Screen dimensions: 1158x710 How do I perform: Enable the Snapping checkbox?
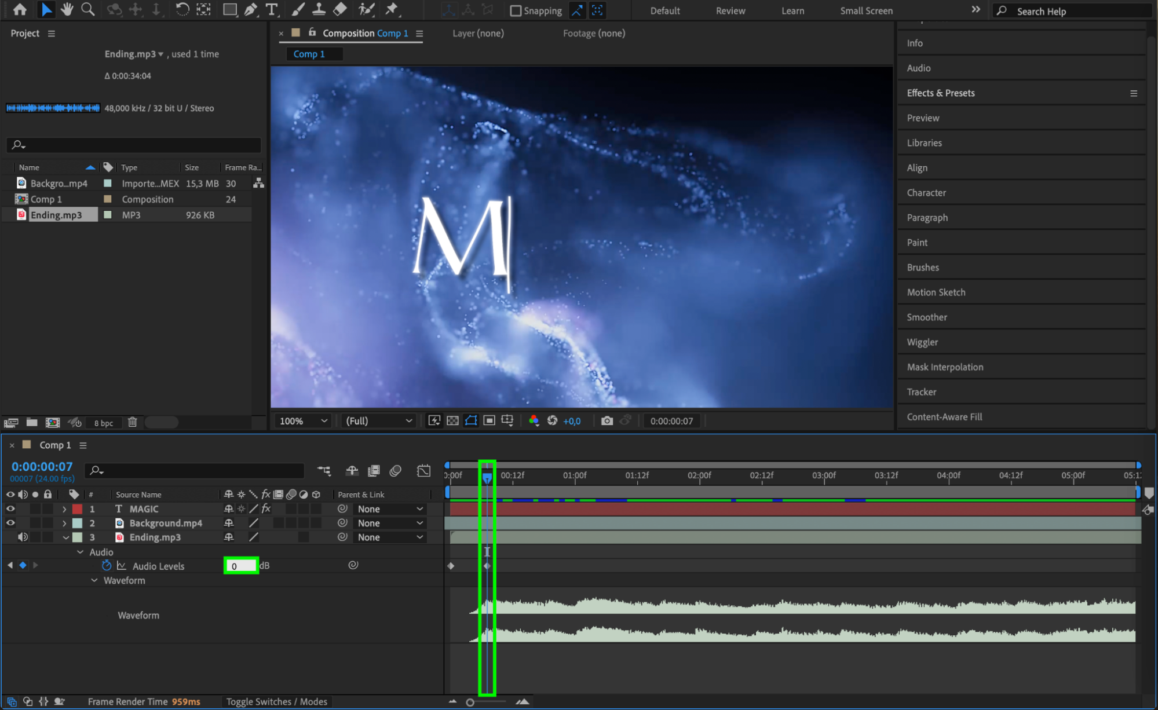516,11
